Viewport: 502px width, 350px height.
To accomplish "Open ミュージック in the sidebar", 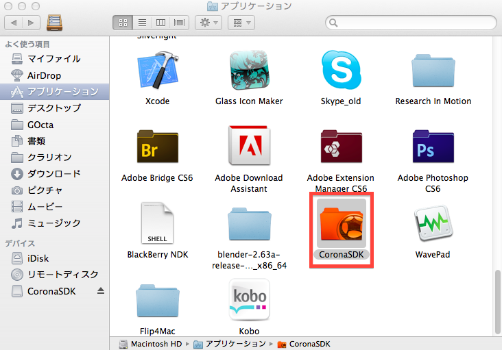I will (x=54, y=223).
